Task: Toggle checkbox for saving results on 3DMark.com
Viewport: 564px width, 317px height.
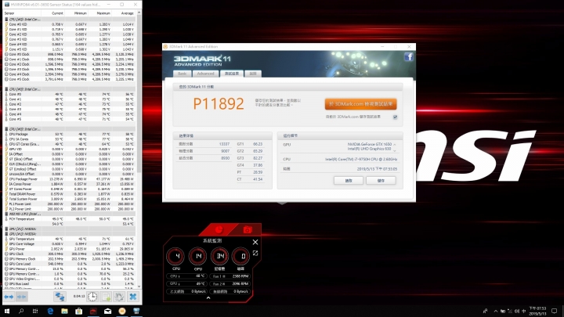Action: coord(395,117)
